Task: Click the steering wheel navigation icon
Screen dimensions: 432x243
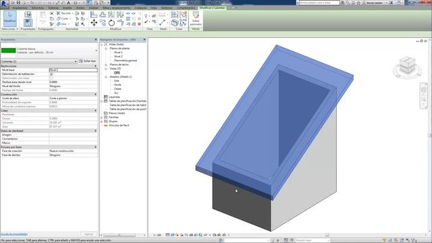Action: coord(424,90)
